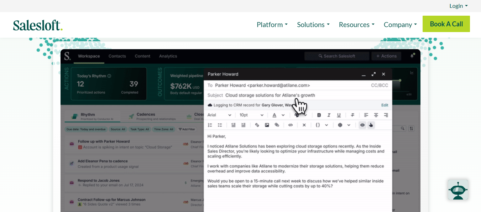This screenshot has width=481, height=212.
Task: Switch to the Contacts tab
Action: click(x=117, y=56)
